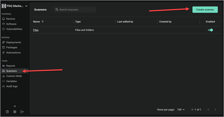Click the Custom fields icon
Screen dimensions: 224x117
click(4, 76)
